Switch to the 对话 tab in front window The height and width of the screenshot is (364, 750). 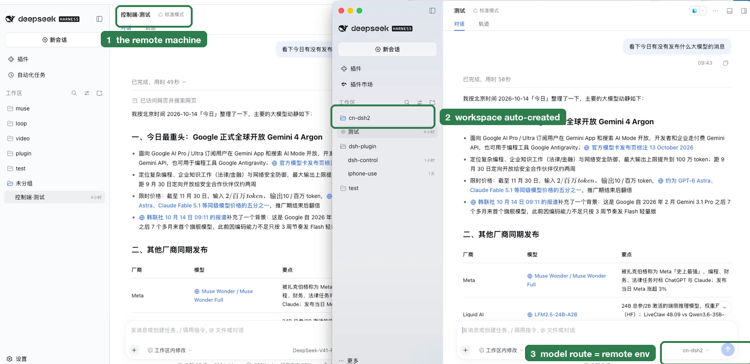(459, 24)
